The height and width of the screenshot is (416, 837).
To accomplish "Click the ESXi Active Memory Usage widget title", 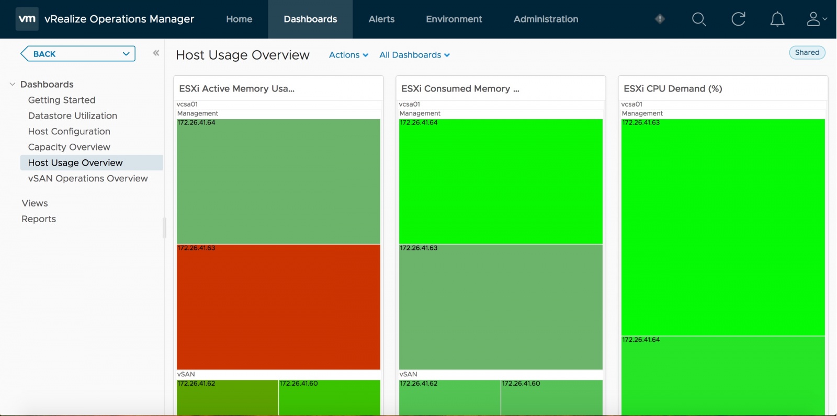I will [236, 88].
